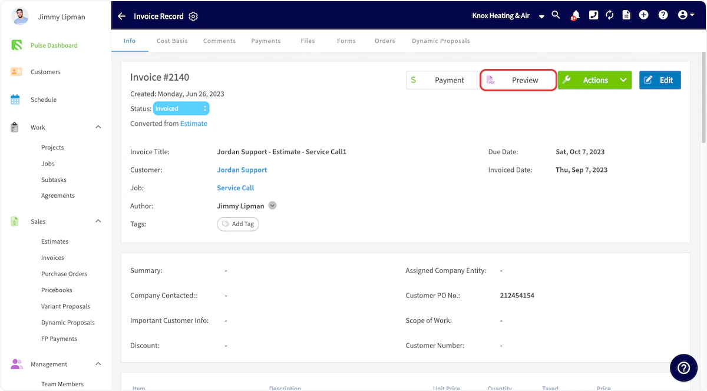
Task: Click the refresh sync arrows icon
Action: pyautogui.click(x=610, y=15)
